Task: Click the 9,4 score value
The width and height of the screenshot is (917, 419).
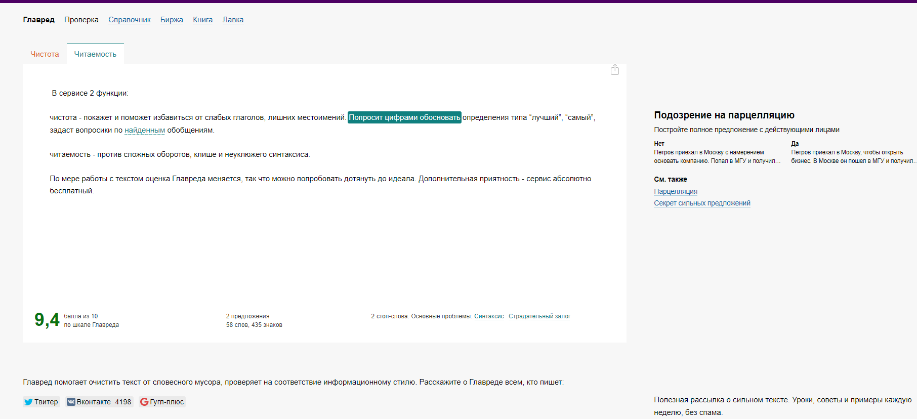Action: (x=47, y=320)
